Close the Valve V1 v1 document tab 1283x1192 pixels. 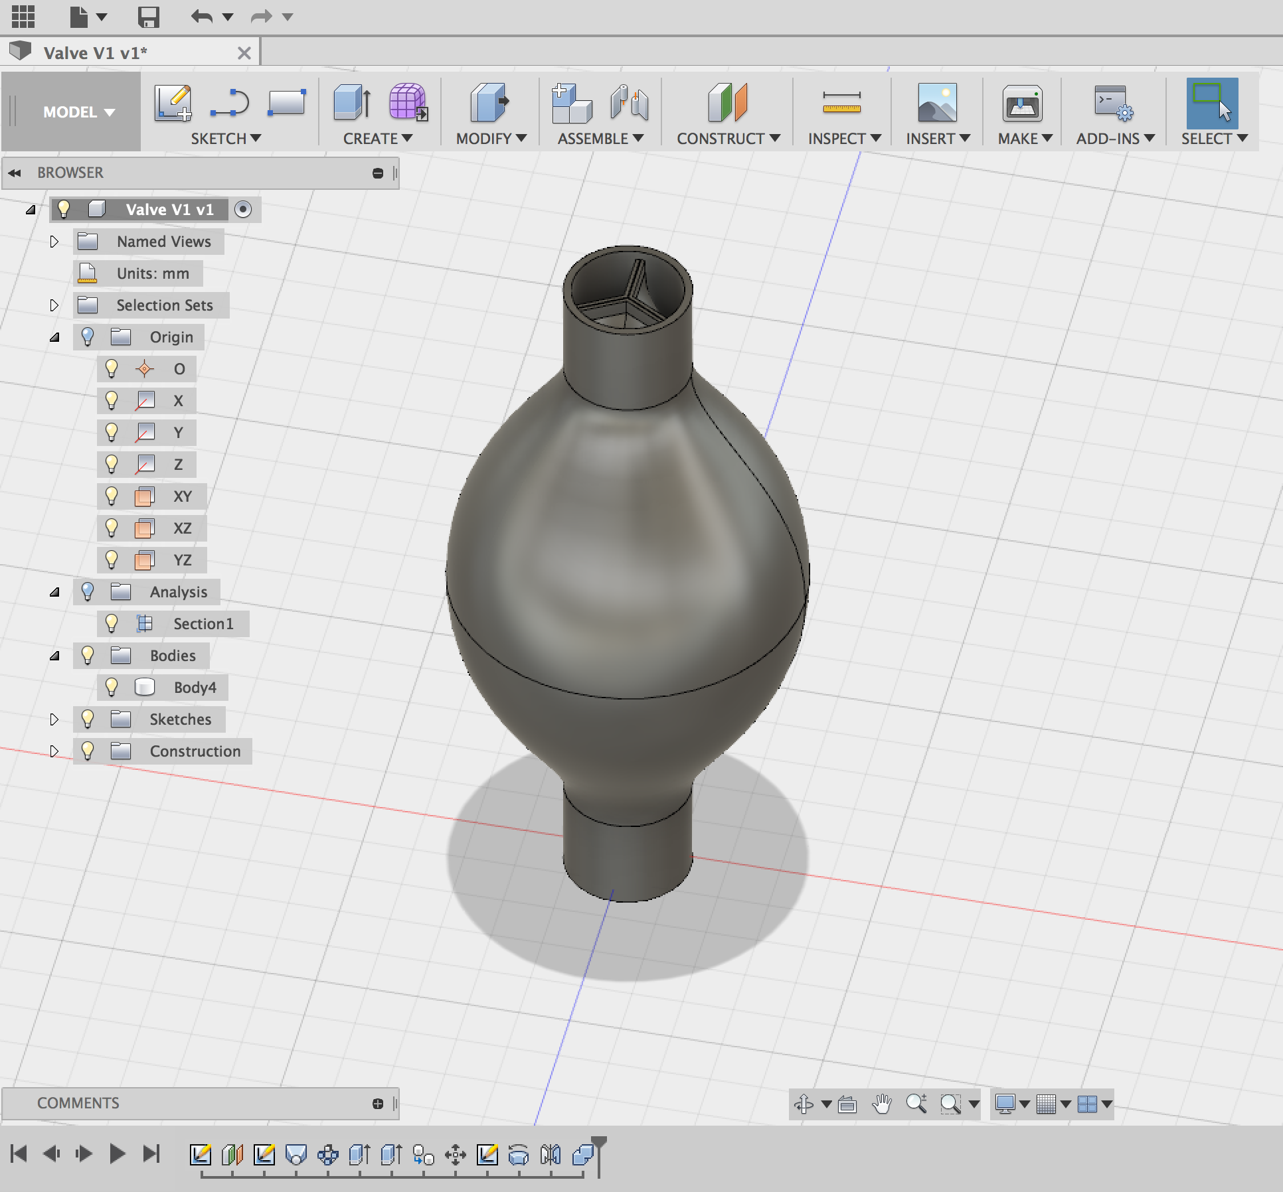coord(244,53)
